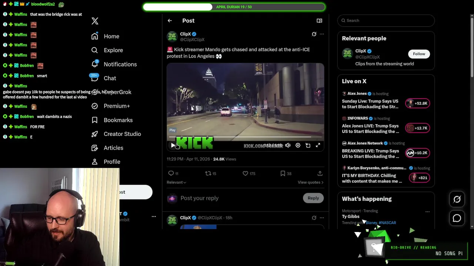Open more options on the ClipX reply posted 18h ago
474x266 pixels.
tap(322, 218)
